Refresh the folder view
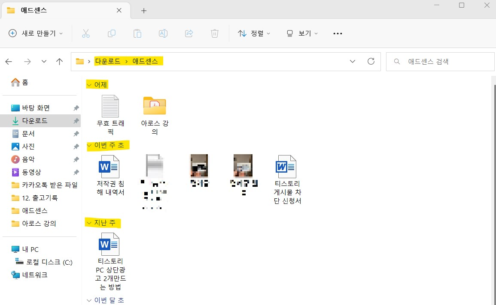Screen dimensions: 496x305 point(371,61)
